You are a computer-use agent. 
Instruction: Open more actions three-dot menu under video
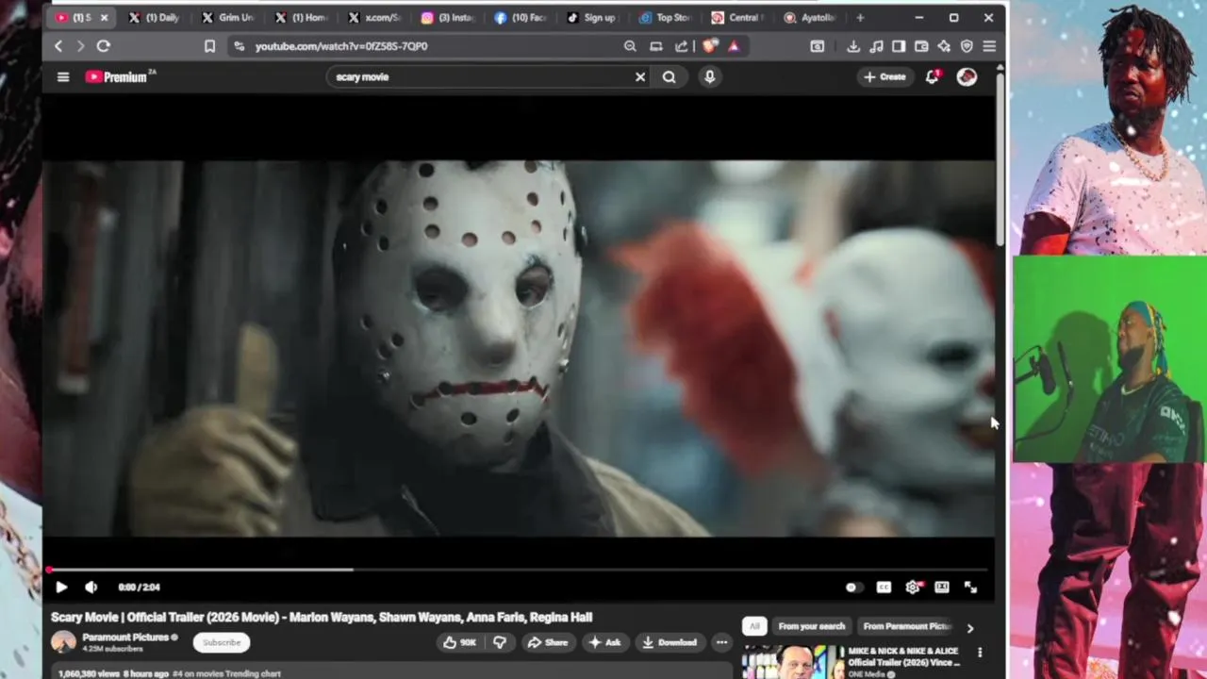pos(721,643)
